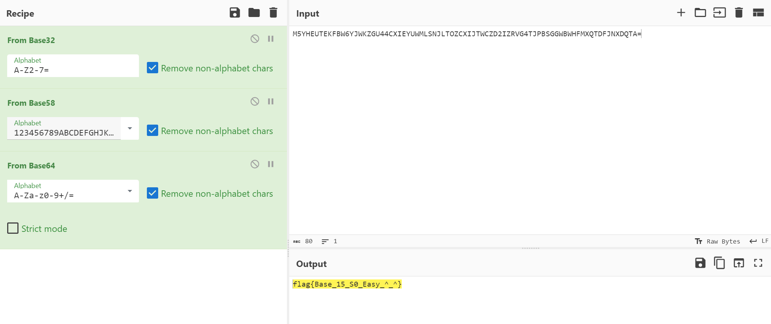This screenshot has height=324, width=771.
Task: Save output to file
Action: (700, 263)
